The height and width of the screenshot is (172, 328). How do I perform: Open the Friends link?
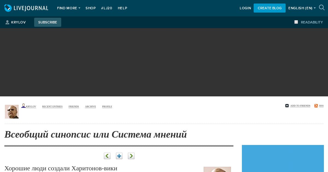74,106
